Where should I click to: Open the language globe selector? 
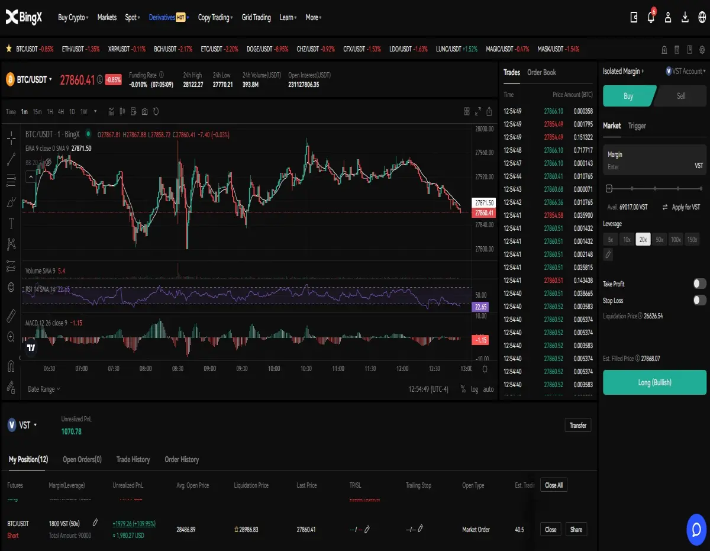click(702, 17)
